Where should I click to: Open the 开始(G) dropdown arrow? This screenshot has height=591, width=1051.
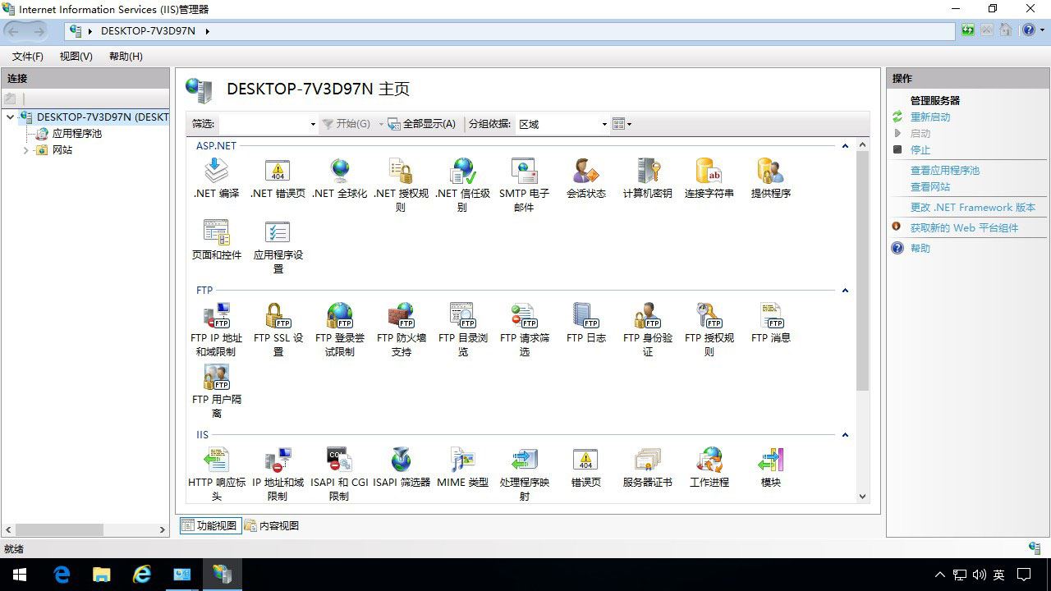pos(380,124)
